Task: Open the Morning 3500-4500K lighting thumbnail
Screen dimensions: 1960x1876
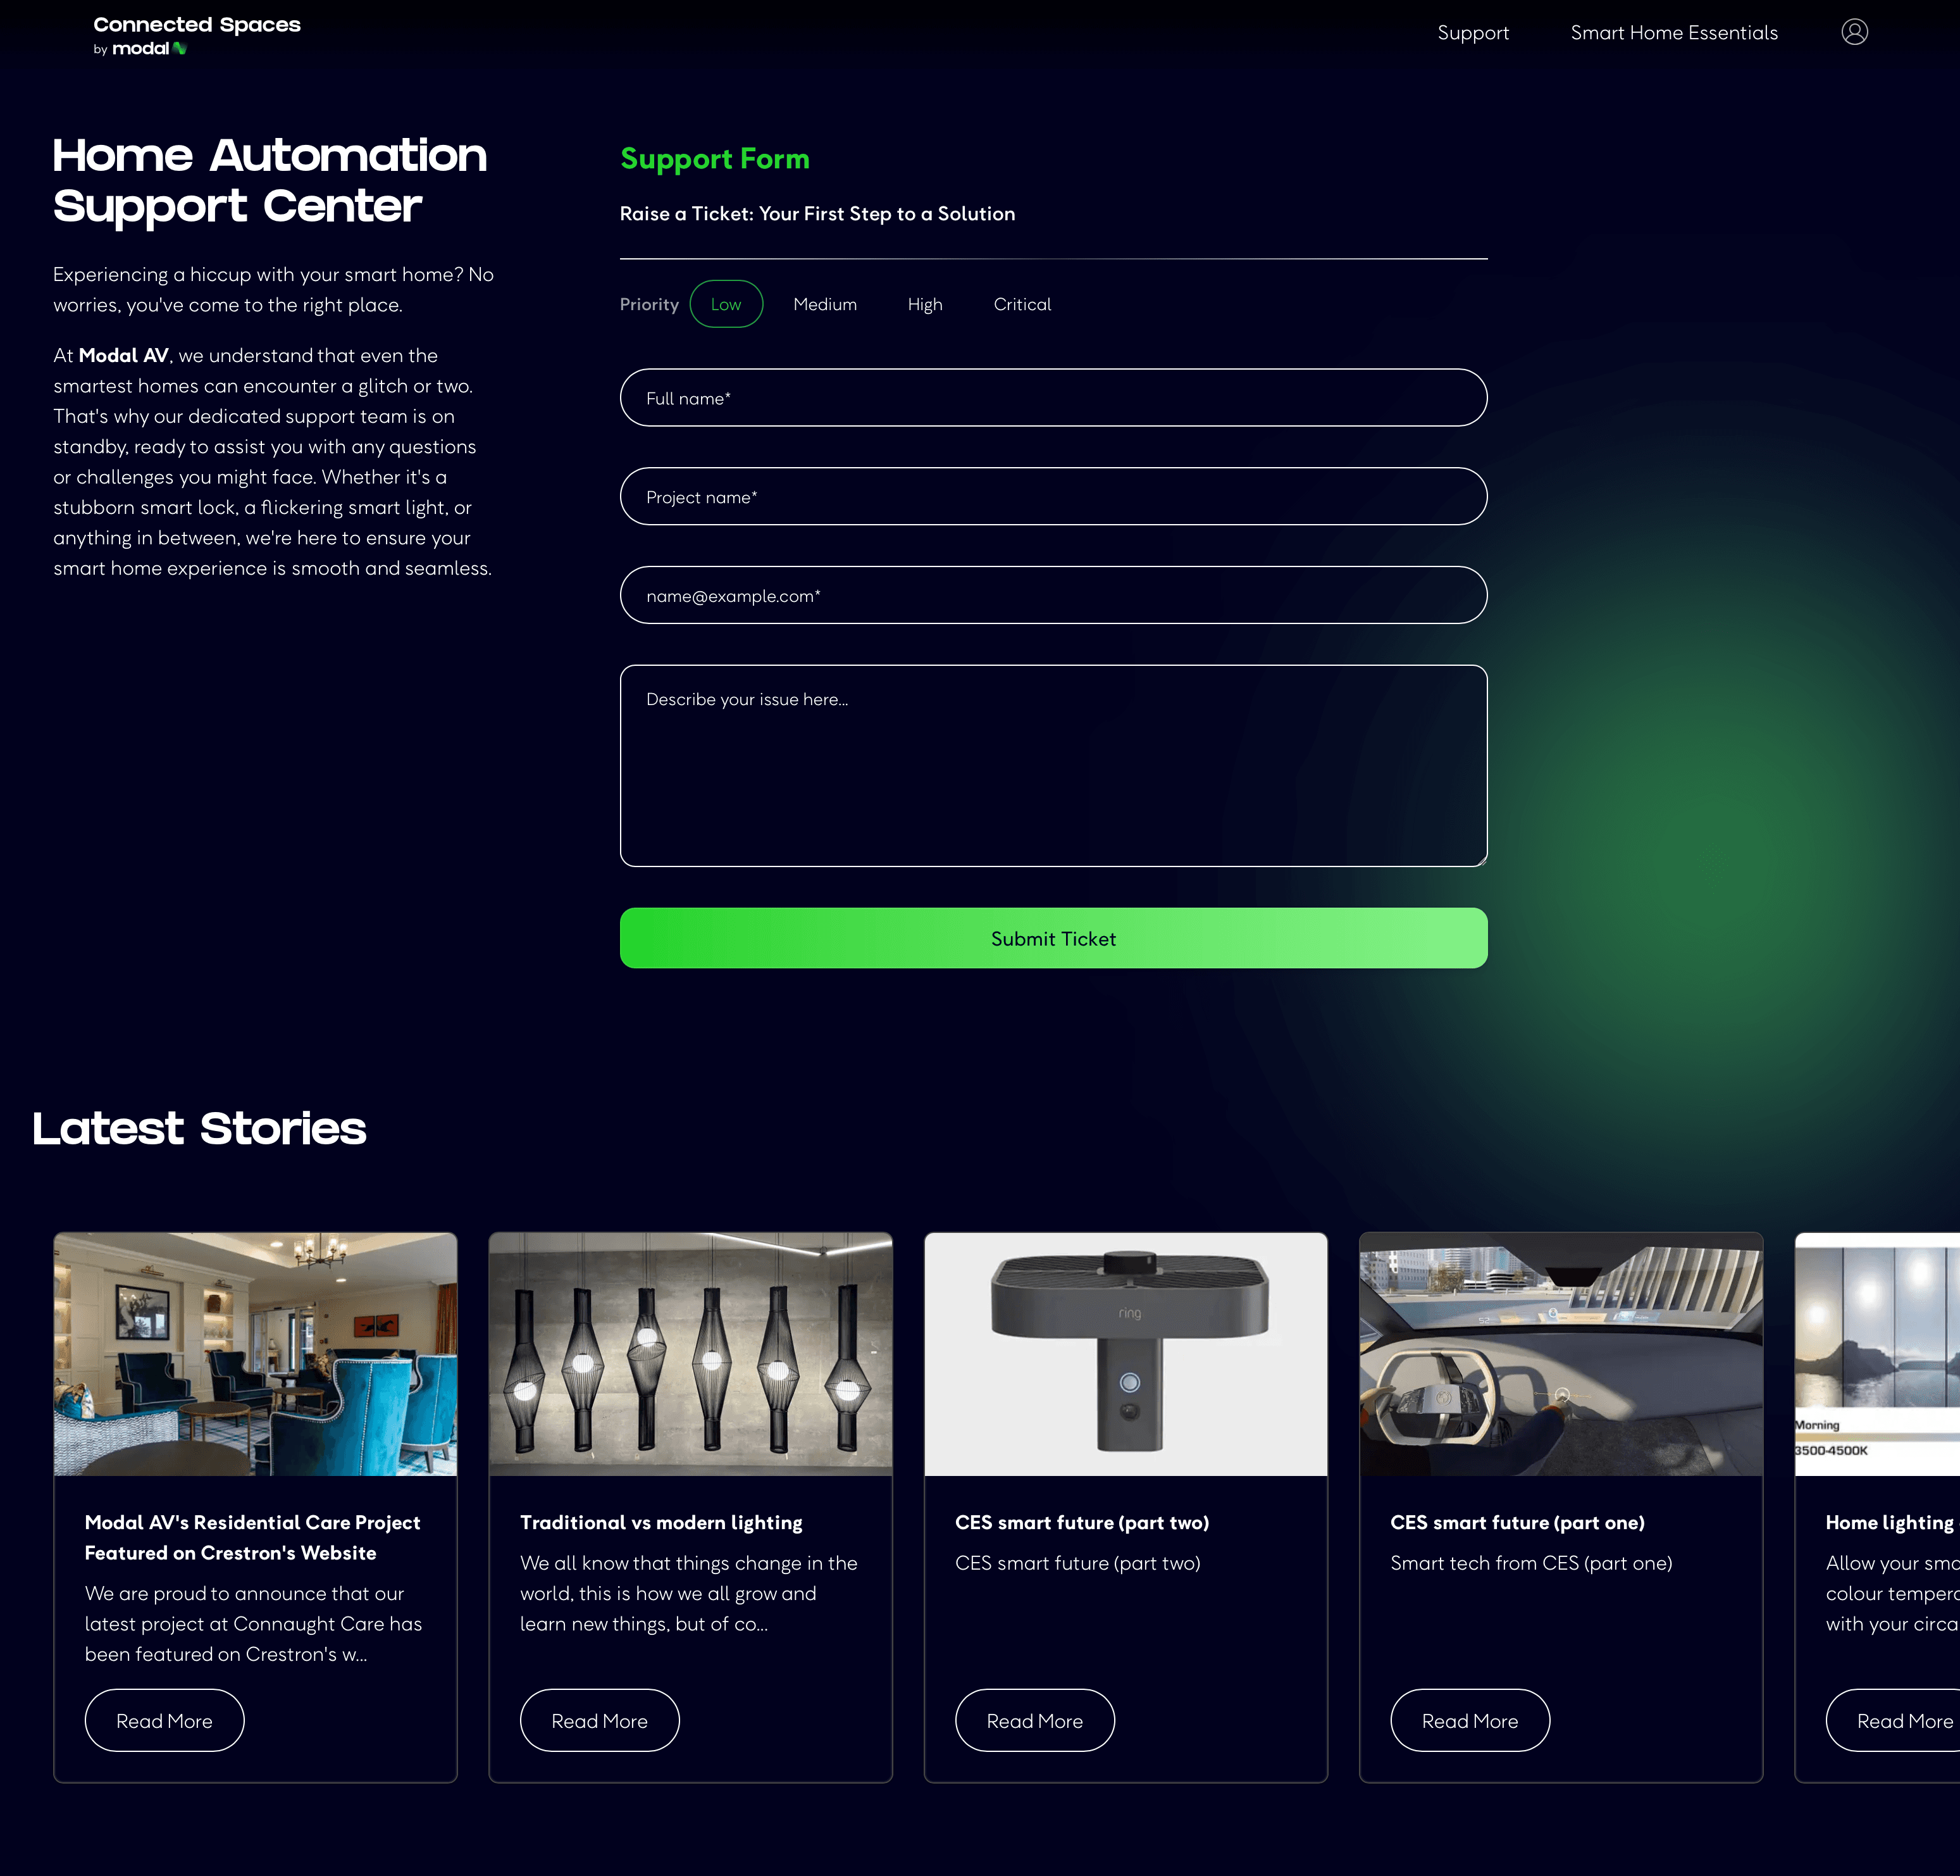Action: pos(1877,1355)
